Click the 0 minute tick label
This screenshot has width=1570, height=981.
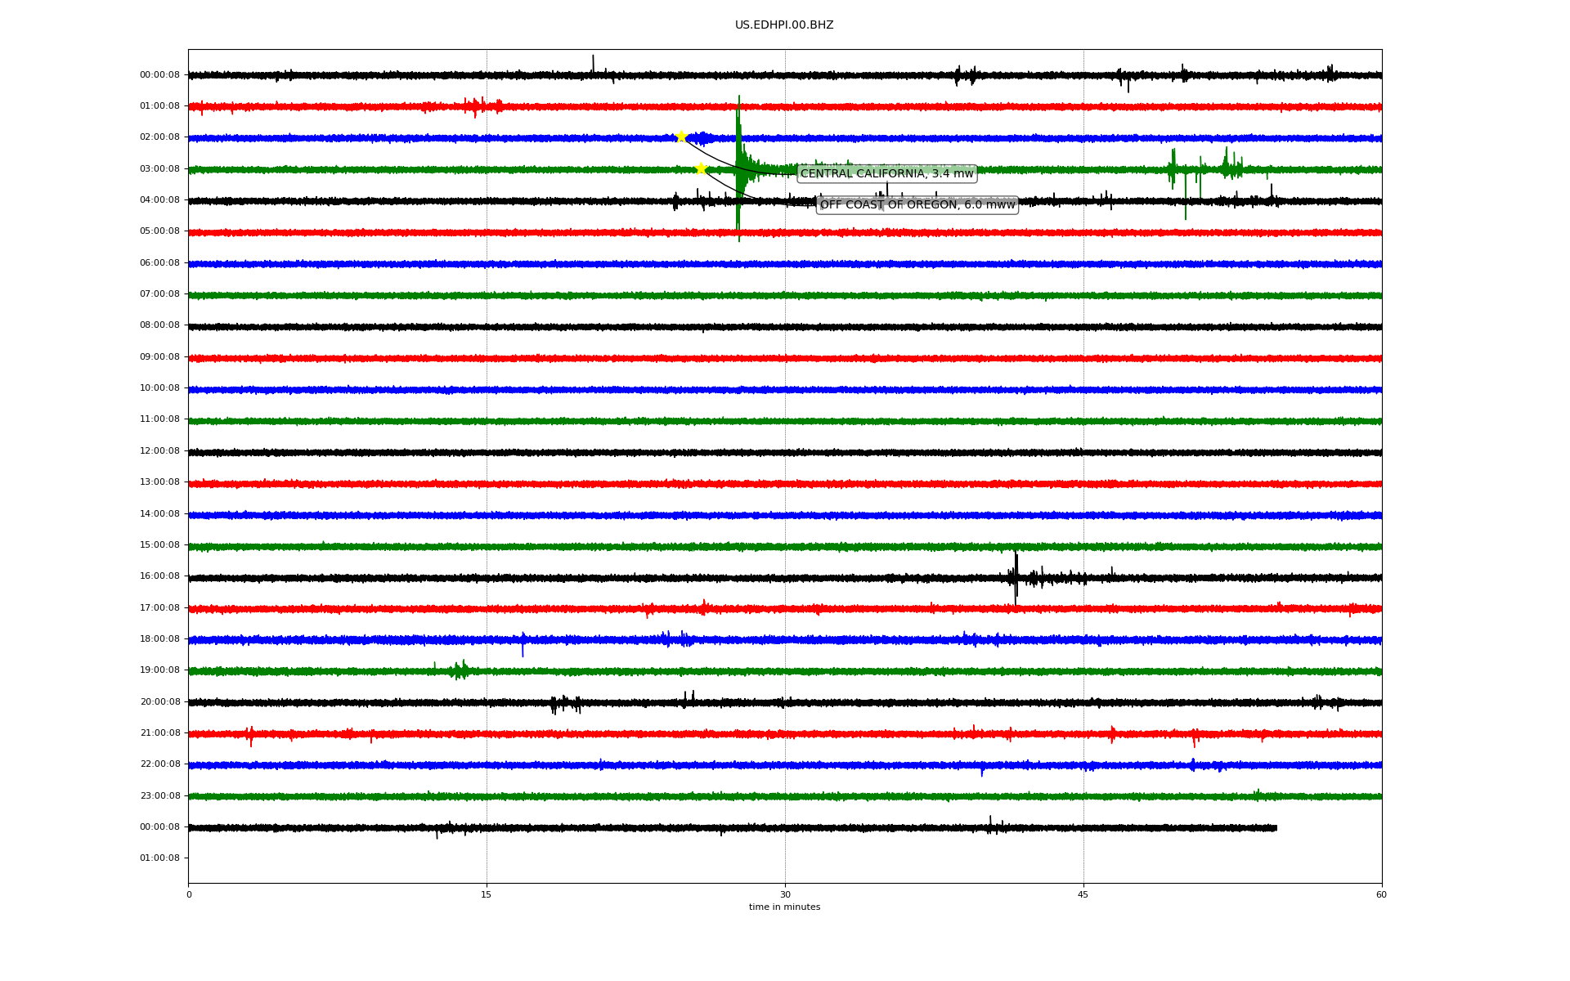[189, 894]
